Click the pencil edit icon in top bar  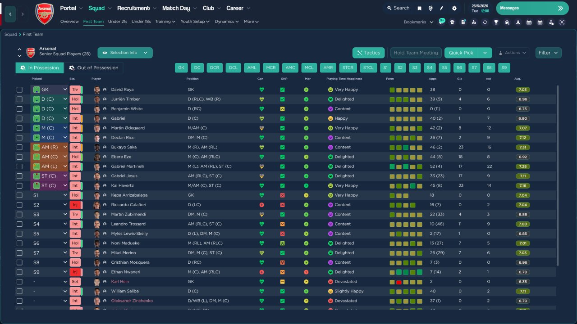(442, 8)
